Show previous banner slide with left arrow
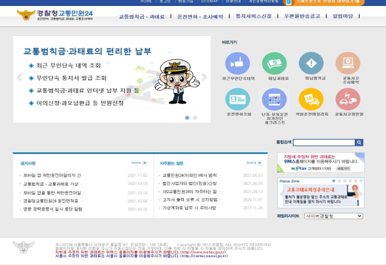The image size is (386, 265). pyautogui.click(x=19, y=77)
